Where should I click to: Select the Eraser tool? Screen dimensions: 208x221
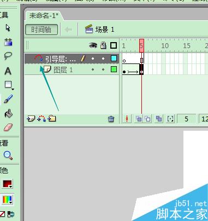[8, 127]
